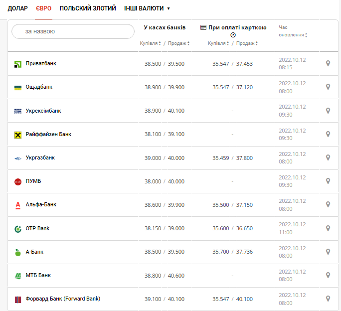
Task: Open the А-Банк bank link
Action: (x=34, y=252)
